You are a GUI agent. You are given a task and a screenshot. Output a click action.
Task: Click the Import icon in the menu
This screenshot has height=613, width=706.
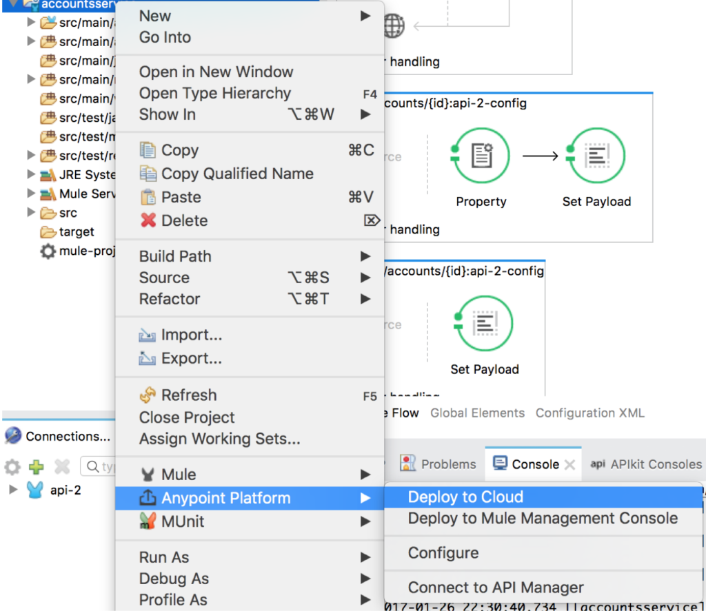147,335
